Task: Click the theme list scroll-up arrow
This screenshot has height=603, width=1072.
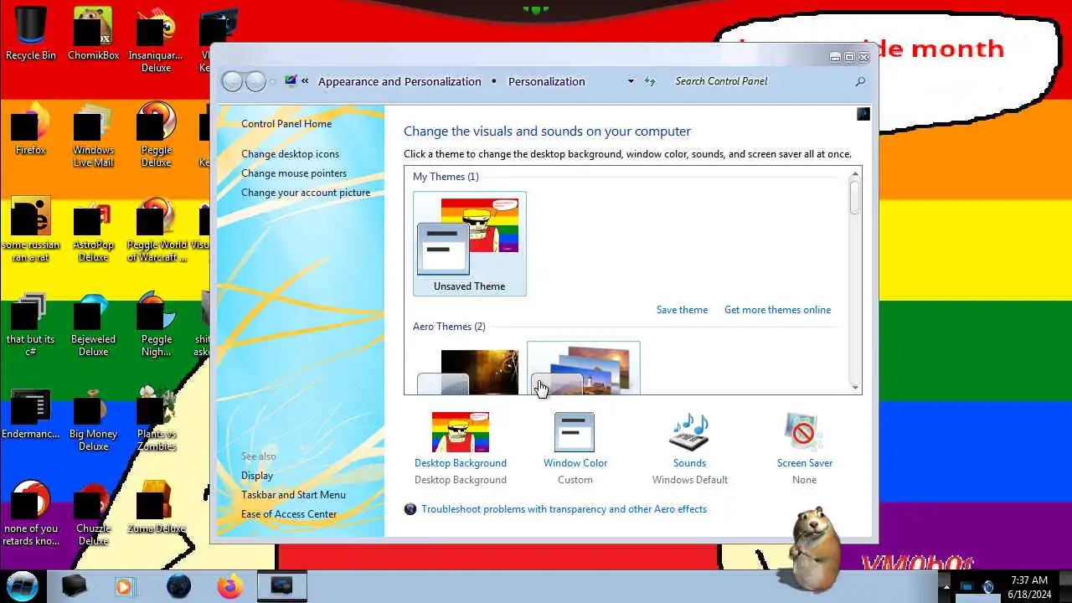Action: click(x=855, y=174)
